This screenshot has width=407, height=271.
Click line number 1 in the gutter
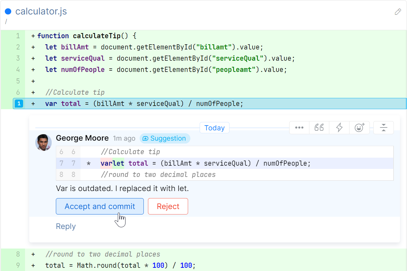coord(18,36)
